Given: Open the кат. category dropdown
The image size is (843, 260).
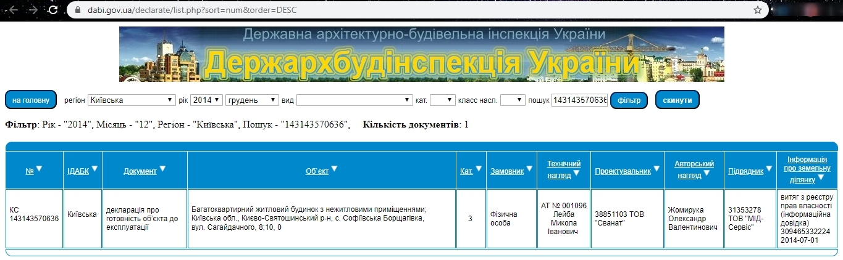Looking at the screenshot, I should tap(443, 100).
